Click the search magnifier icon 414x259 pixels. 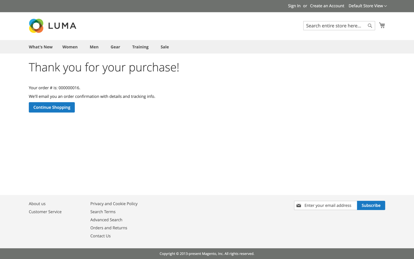370,26
